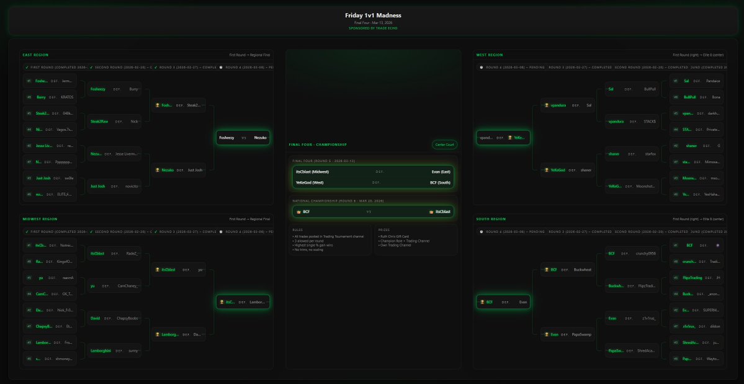Open Just Josh def. novicito match card
The image size is (744, 384).
point(114,186)
